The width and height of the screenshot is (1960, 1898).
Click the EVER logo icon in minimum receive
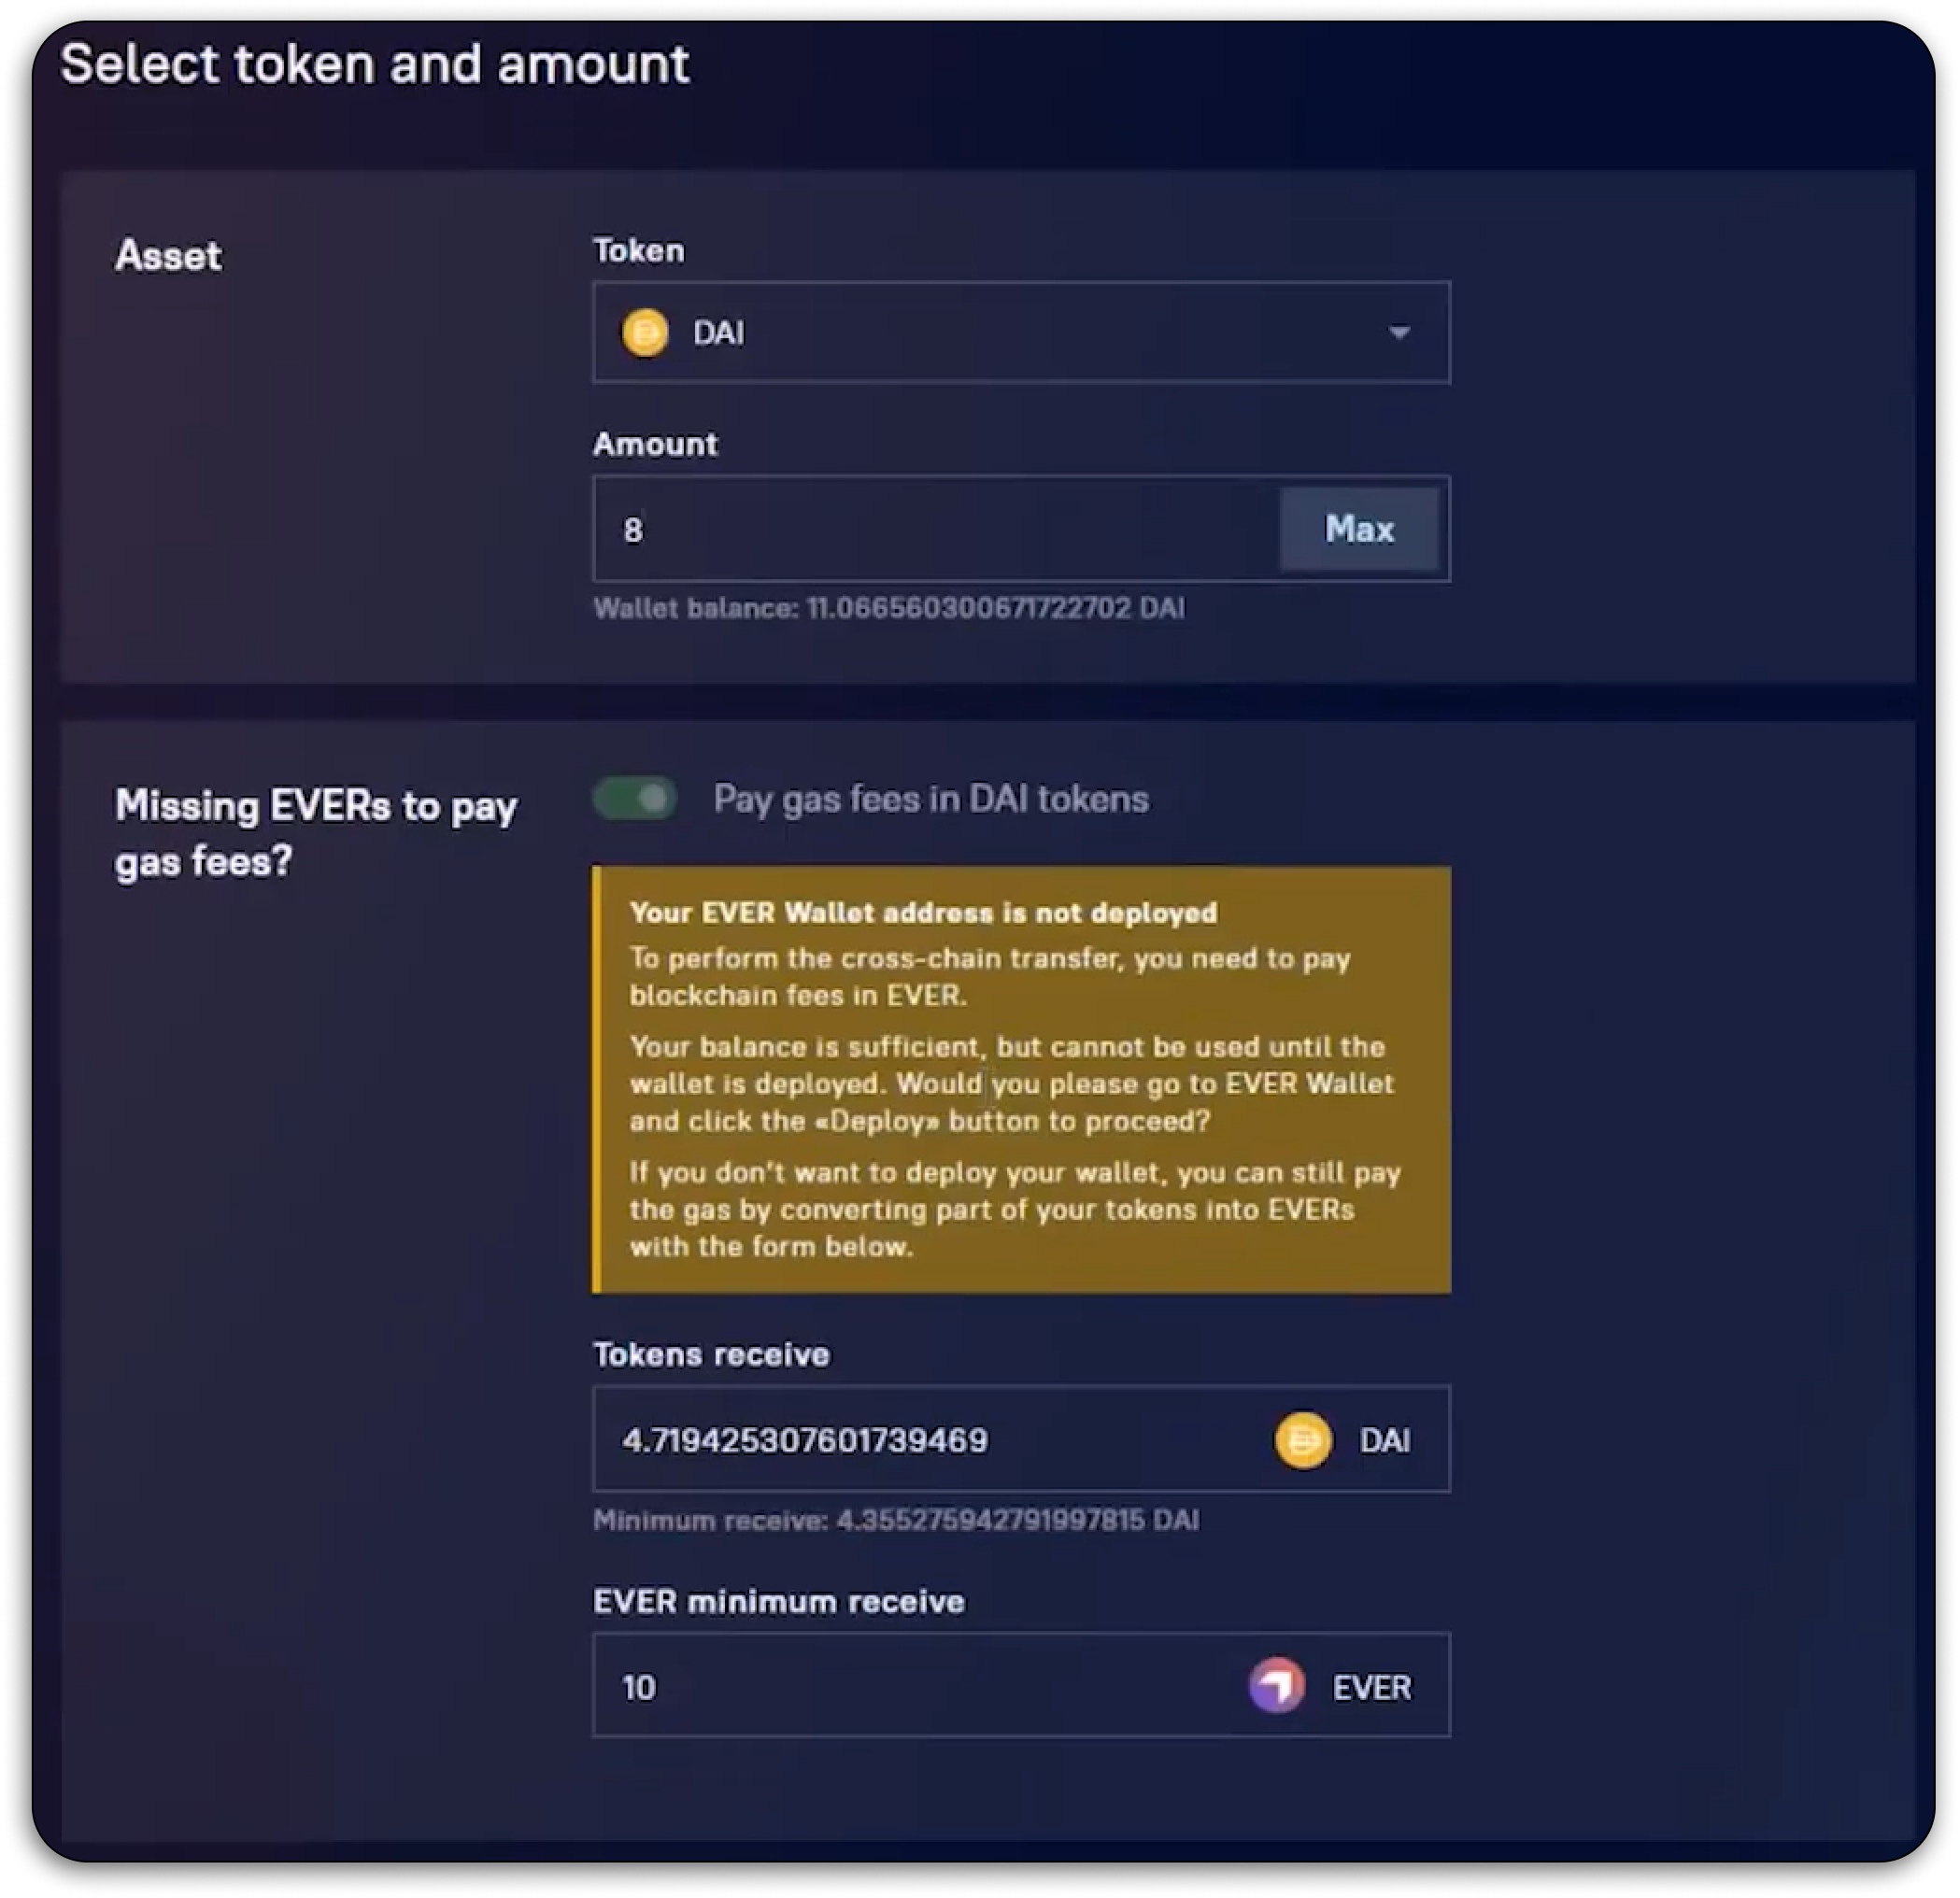click(1277, 1685)
